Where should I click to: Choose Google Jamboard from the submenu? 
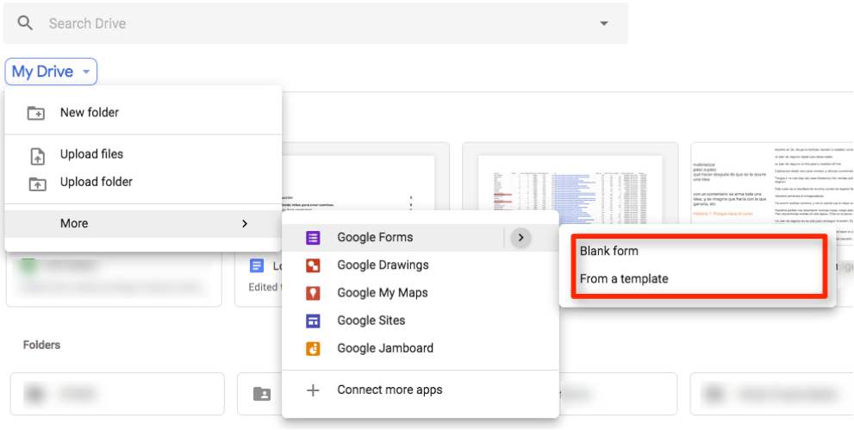(421, 349)
